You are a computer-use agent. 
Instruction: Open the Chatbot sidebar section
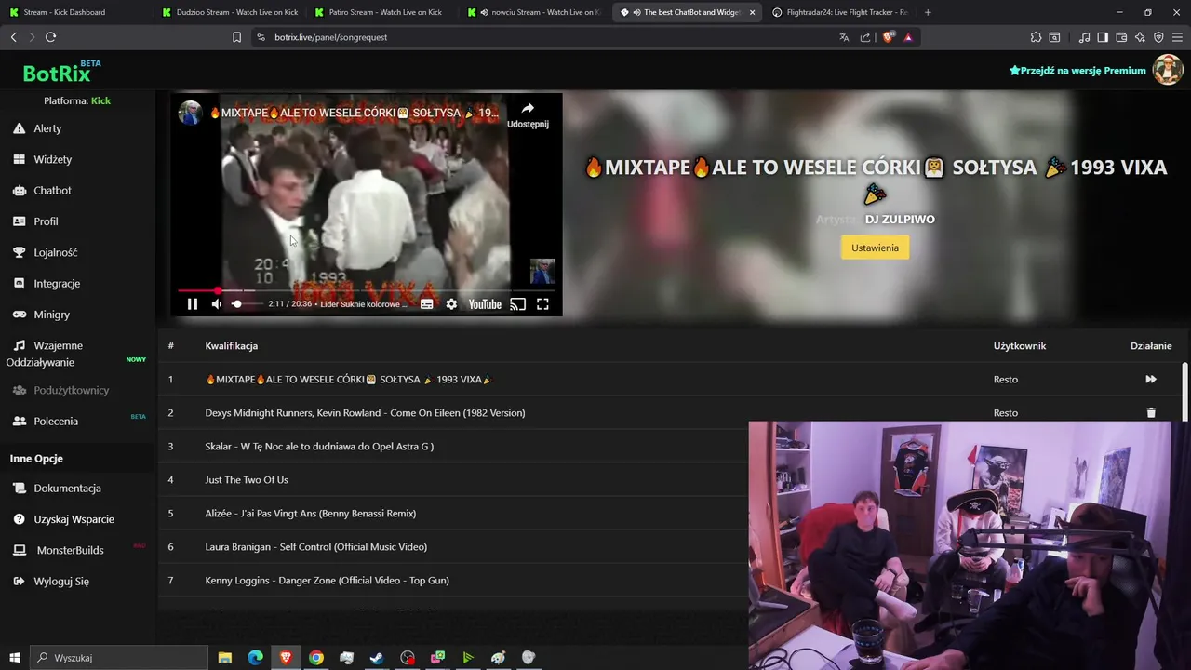pyautogui.click(x=42, y=190)
